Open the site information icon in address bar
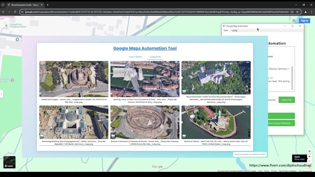 (x=22, y=12)
